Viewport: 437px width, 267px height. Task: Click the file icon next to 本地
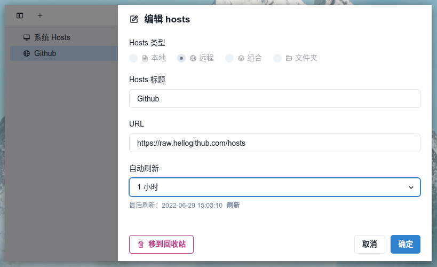pos(145,58)
